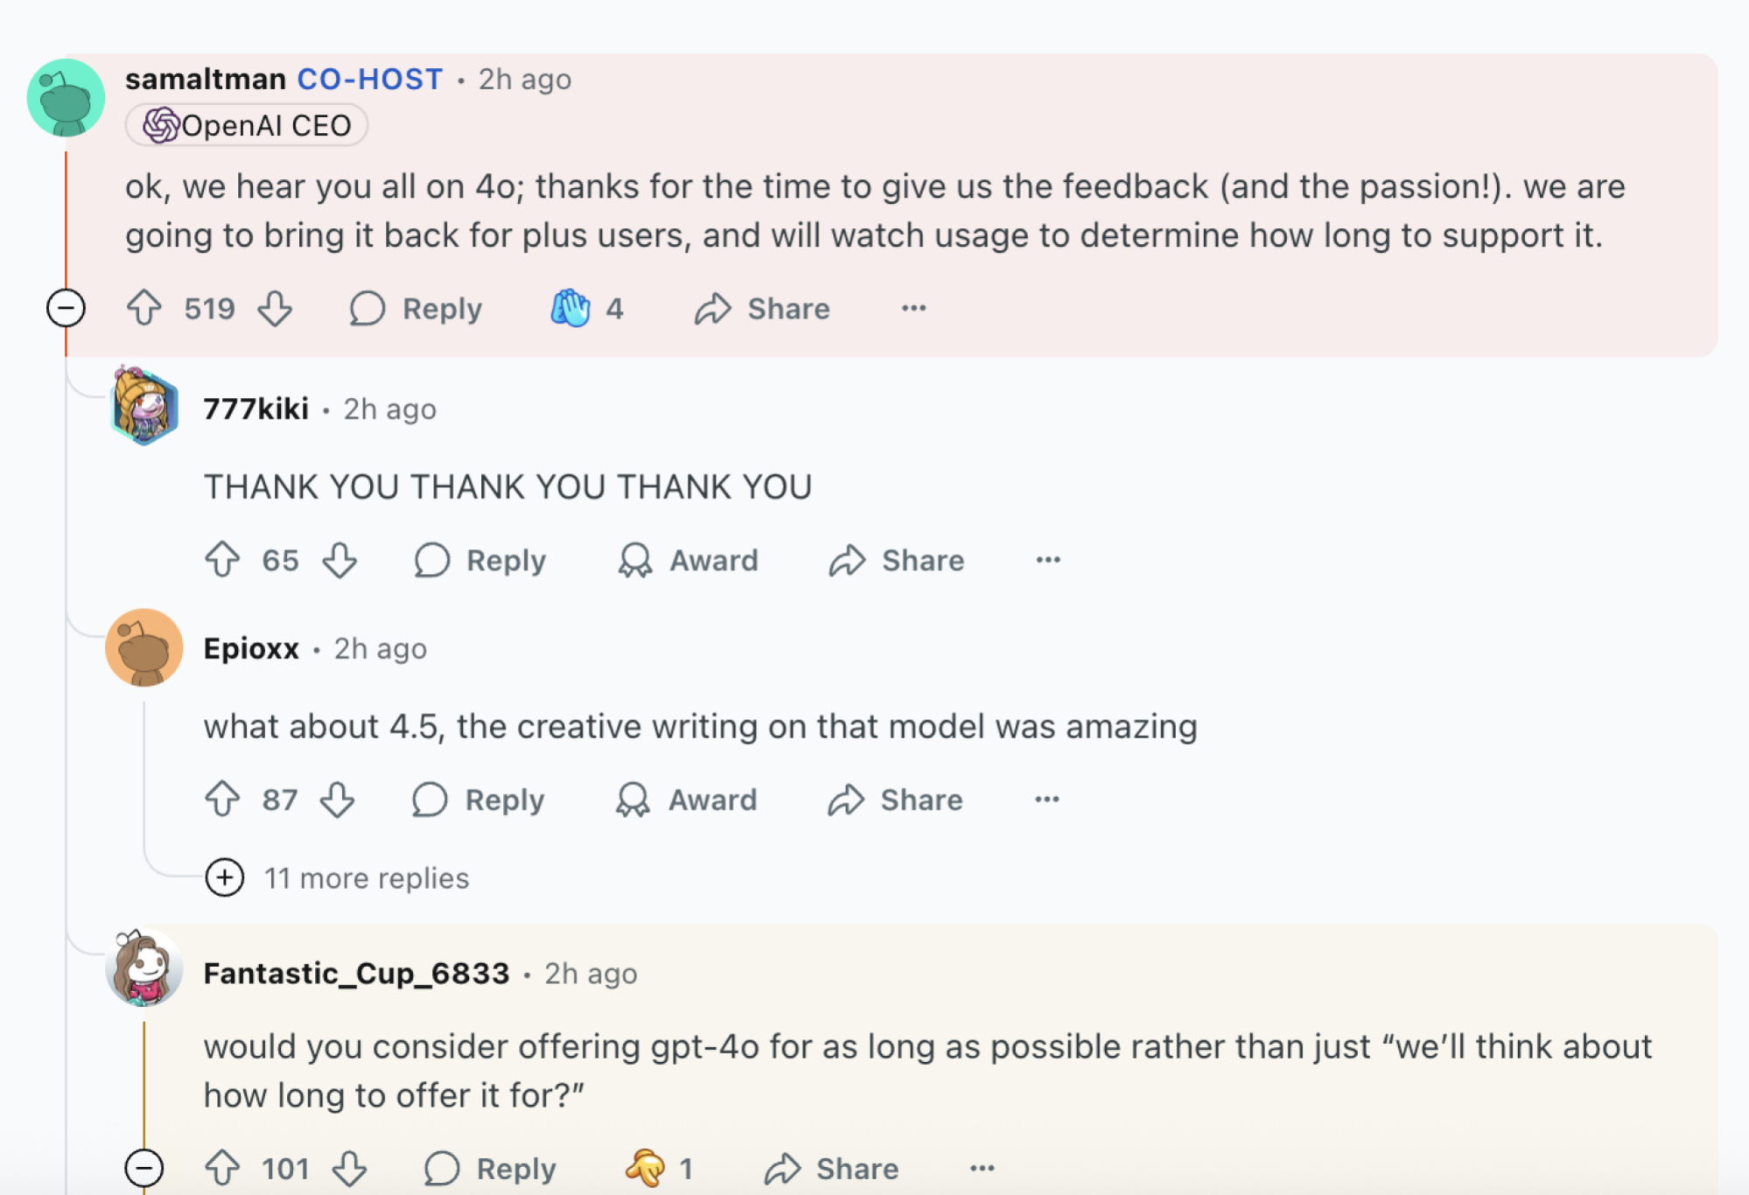Downvote samaltman's comment with 519 votes

275,308
